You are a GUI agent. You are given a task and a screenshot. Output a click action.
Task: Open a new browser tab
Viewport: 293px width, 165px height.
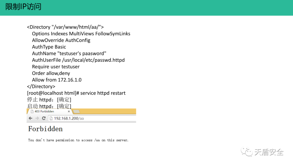(77, 112)
